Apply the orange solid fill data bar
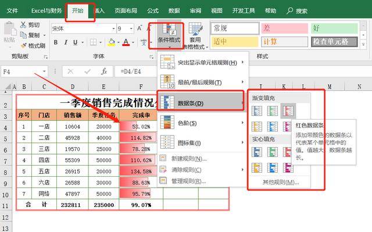The image size is (372, 232). pos(257,167)
